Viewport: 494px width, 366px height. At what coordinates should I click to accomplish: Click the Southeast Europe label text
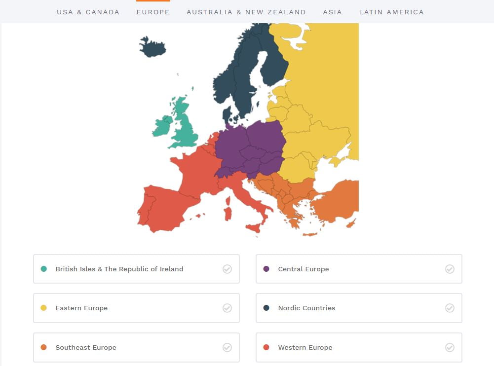click(x=86, y=347)
